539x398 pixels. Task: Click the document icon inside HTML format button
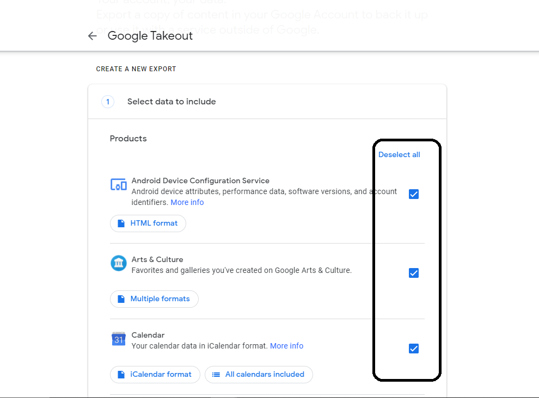pyautogui.click(x=121, y=223)
